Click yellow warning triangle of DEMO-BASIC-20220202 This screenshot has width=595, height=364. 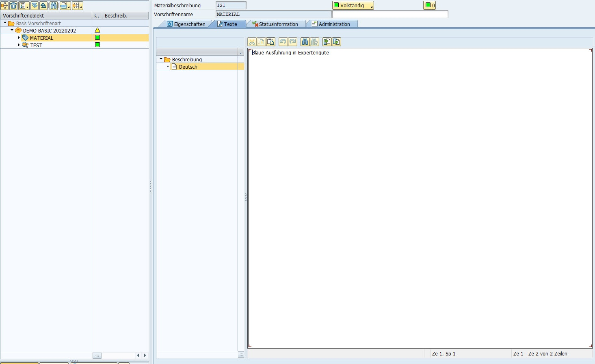(x=97, y=30)
